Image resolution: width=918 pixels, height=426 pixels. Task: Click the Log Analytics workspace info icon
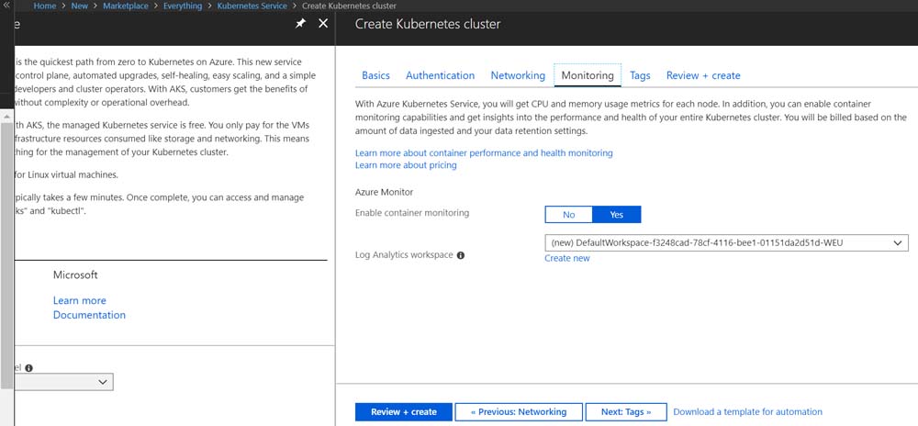point(461,255)
